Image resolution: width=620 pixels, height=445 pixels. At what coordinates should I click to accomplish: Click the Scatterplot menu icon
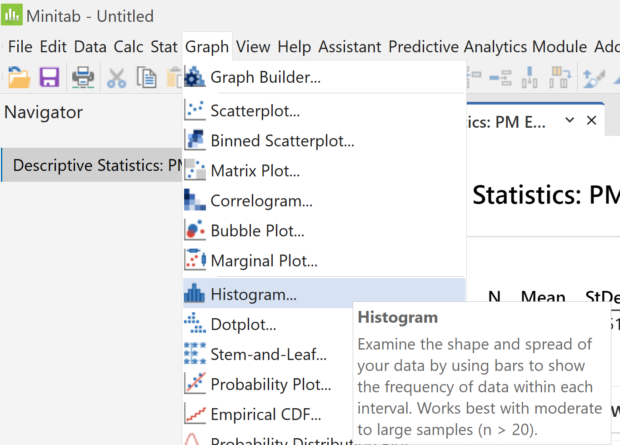click(x=195, y=110)
